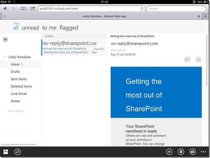Click the small Inbox label above filters
This screenshot has width=210, height=158.
point(17,23)
